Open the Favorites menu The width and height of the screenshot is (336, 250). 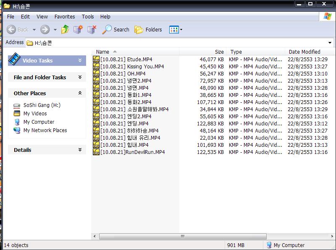[x=65, y=17]
